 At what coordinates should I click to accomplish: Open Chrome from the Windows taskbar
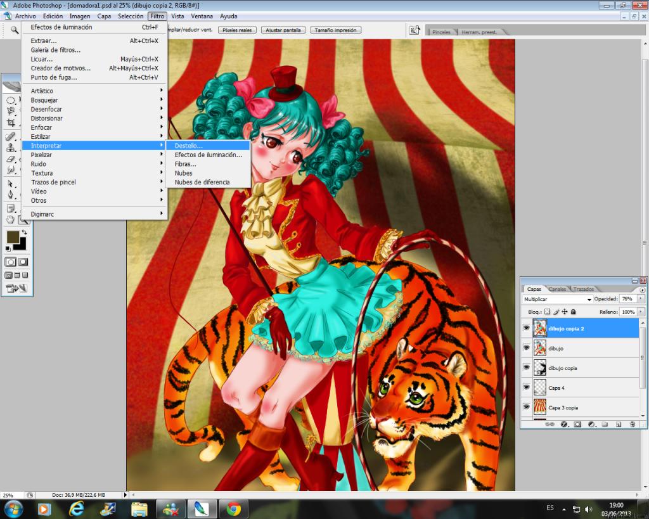pos(233,509)
